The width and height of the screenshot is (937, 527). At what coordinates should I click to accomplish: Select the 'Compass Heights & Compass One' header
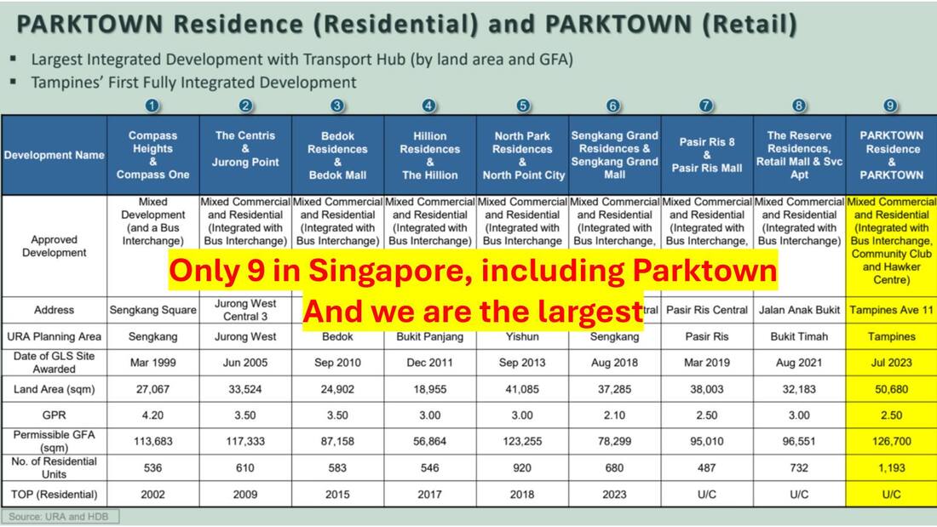(153, 155)
